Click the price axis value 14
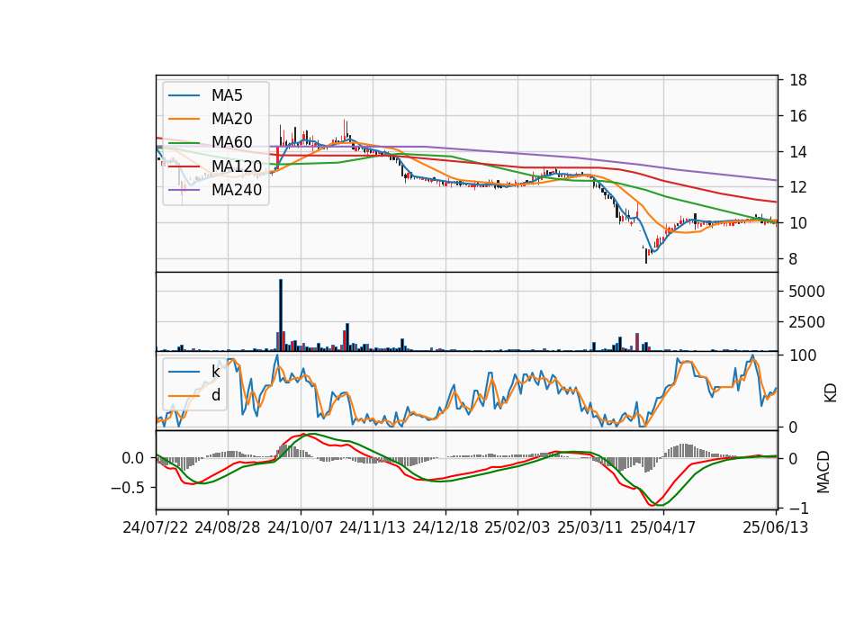This screenshot has height=621, width=864. pyautogui.click(x=798, y=152)
